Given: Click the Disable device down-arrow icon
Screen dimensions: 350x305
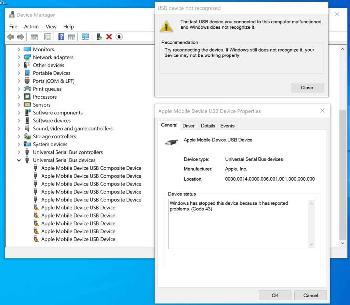Looking at the screenshot, I should point(119,37).
